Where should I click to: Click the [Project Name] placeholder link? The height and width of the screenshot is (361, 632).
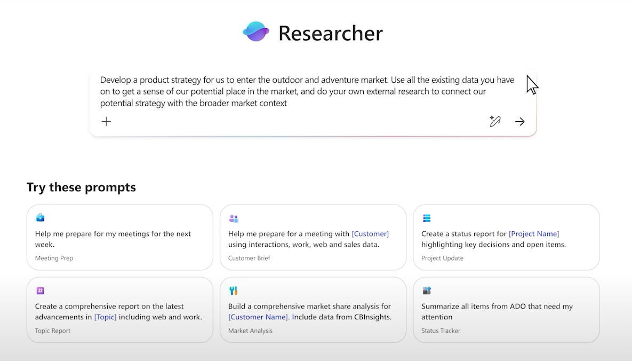[x=534, y=234]
